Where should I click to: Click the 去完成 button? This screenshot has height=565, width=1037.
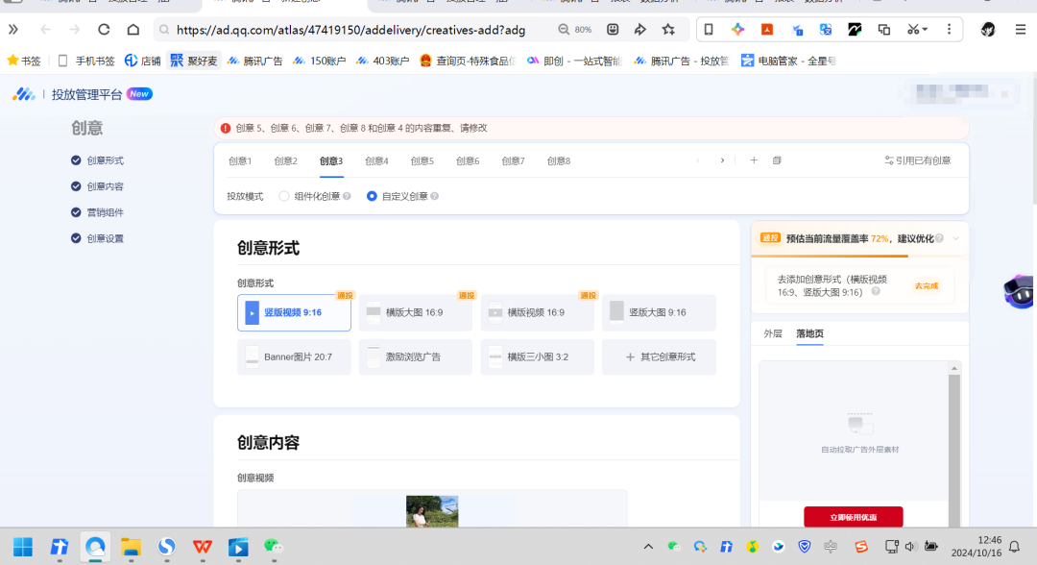926,285
